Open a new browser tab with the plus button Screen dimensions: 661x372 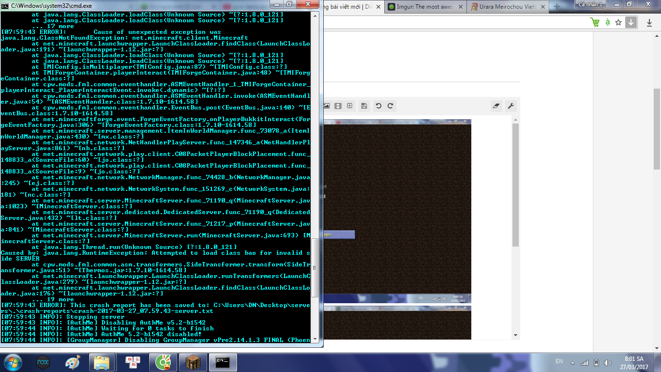coord(557,7)
